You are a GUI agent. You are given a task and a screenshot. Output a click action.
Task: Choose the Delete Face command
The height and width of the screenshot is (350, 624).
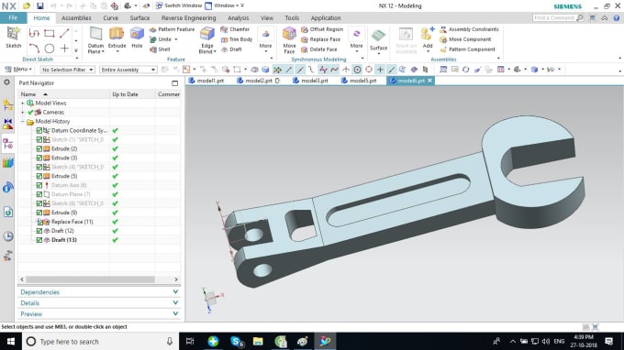(x=319, y=49)
